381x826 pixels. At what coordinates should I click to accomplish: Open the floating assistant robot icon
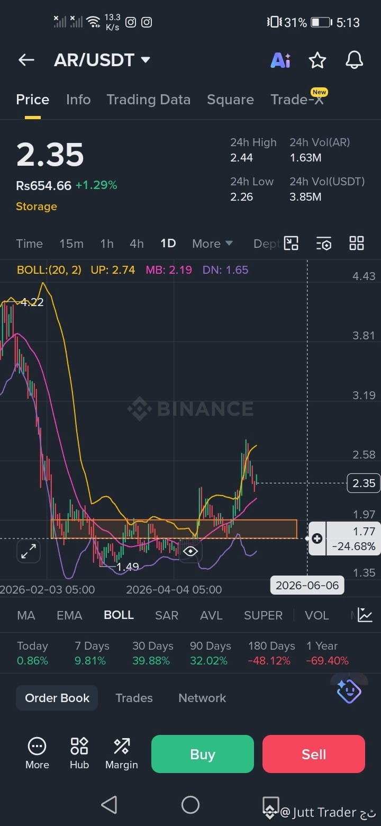349,692
